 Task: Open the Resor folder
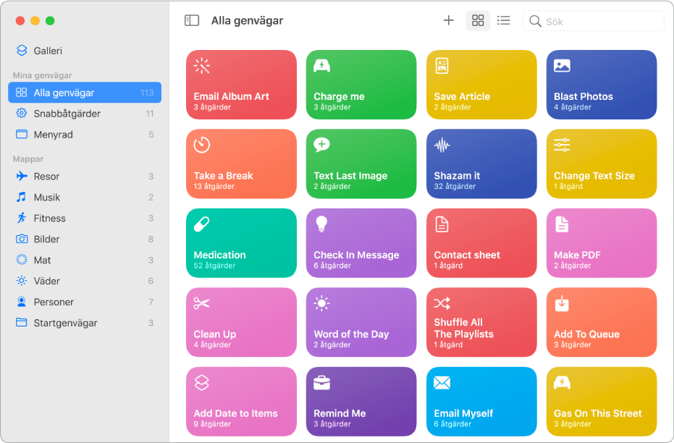46,177
